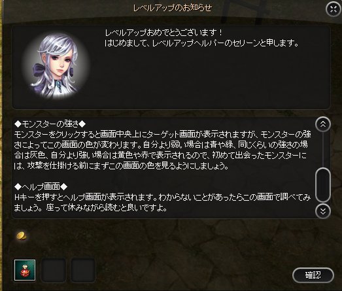Screen dimensions: 342x291
Task: Click the Celine helper portrait
Action: coord(56,65)
